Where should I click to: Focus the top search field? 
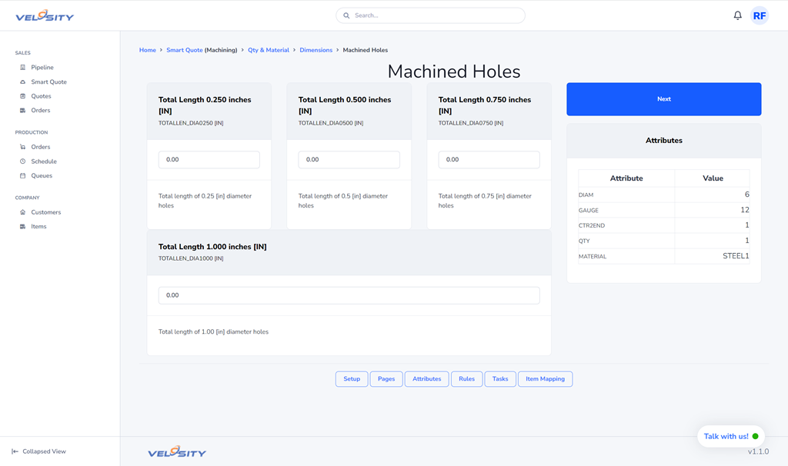[431, 15]
